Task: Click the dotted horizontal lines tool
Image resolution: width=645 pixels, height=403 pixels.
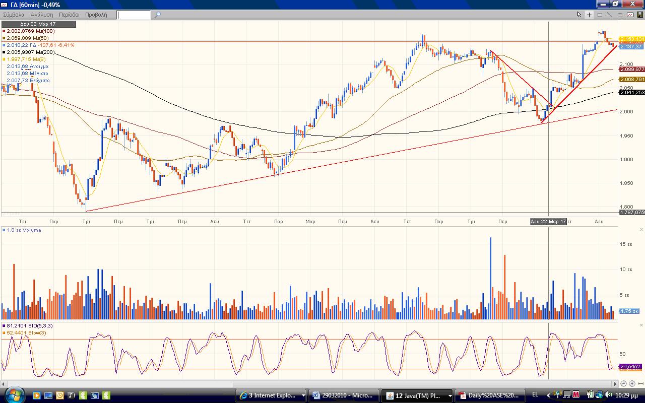Action: click(x=619, y=15)
